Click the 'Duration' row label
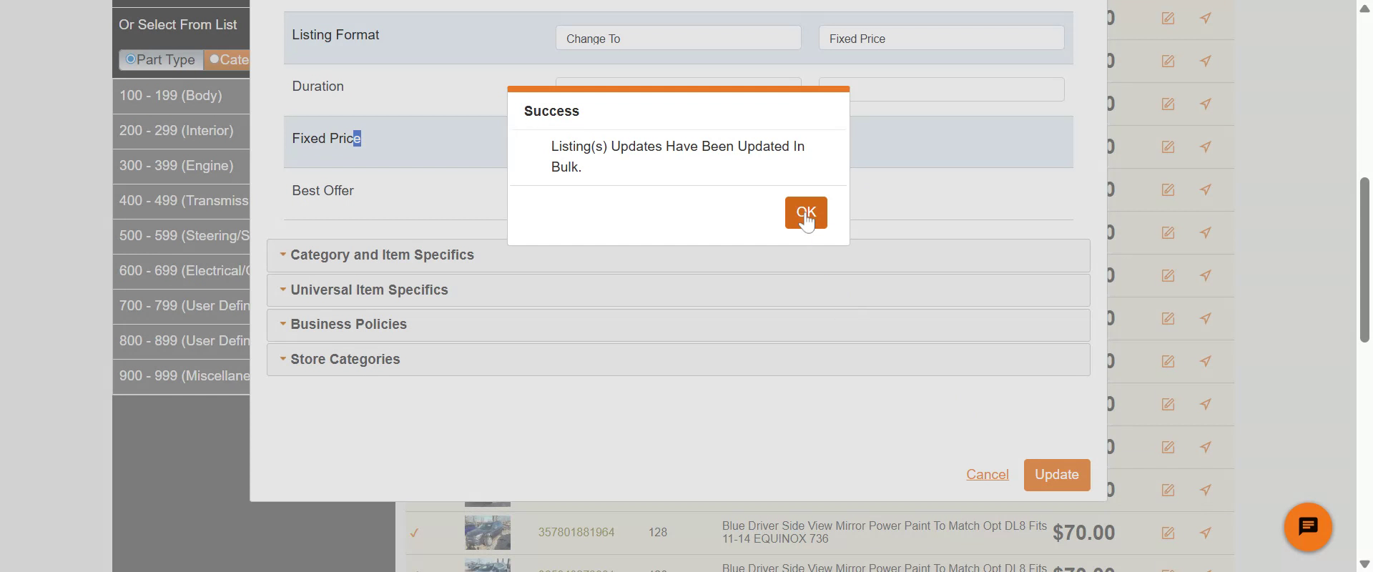Screen dimensions: 1373x572 (x=318, y=87)
